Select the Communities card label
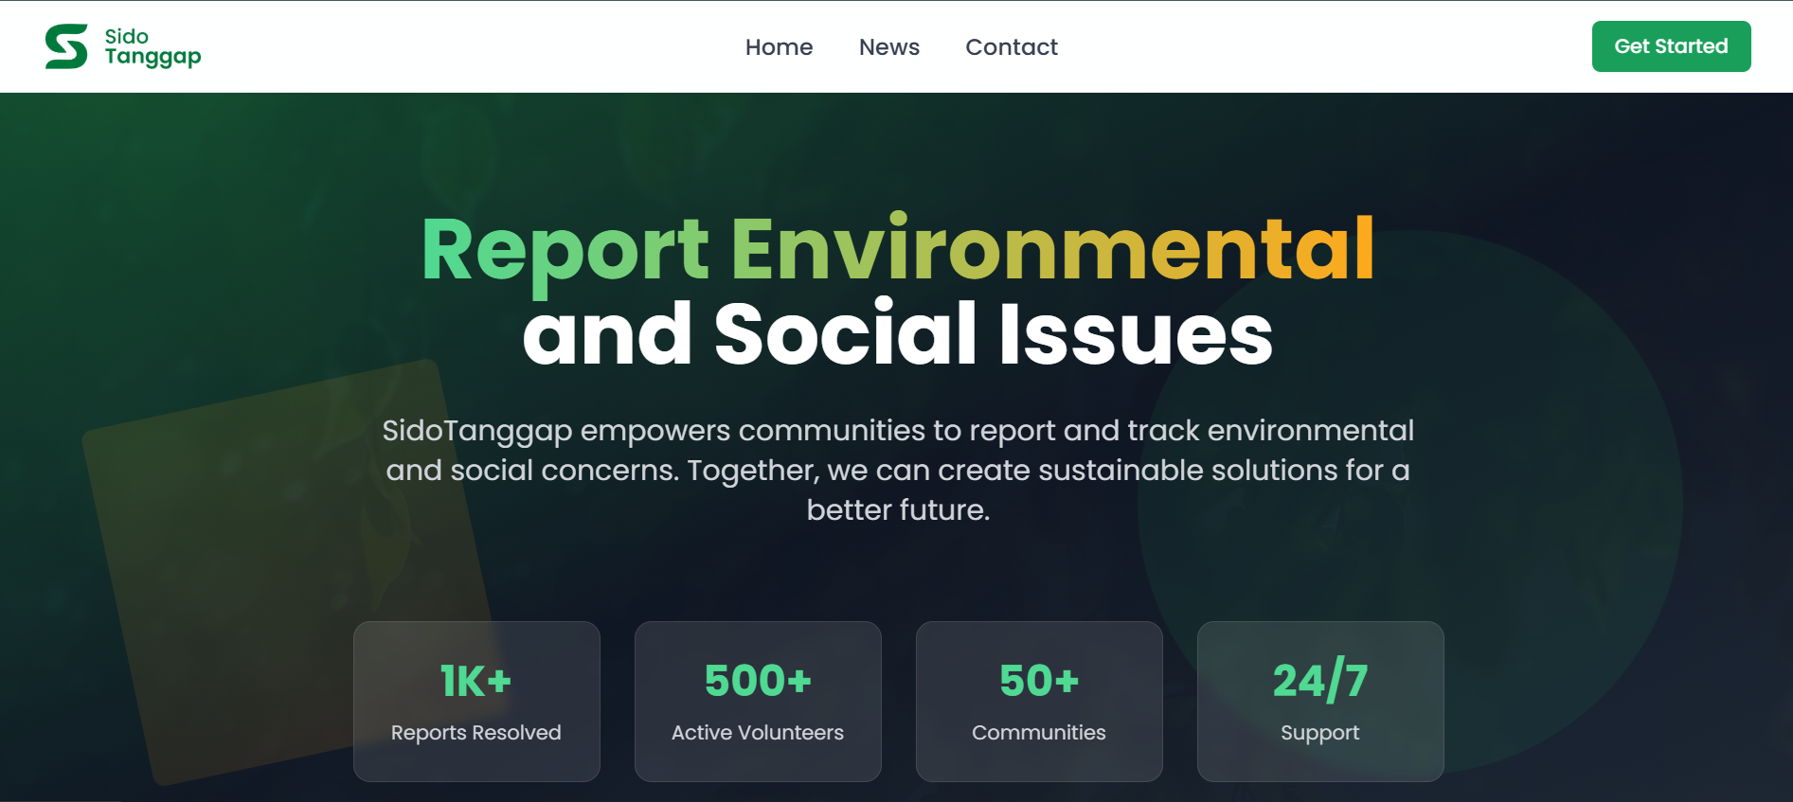 (x=1039, y=733)
